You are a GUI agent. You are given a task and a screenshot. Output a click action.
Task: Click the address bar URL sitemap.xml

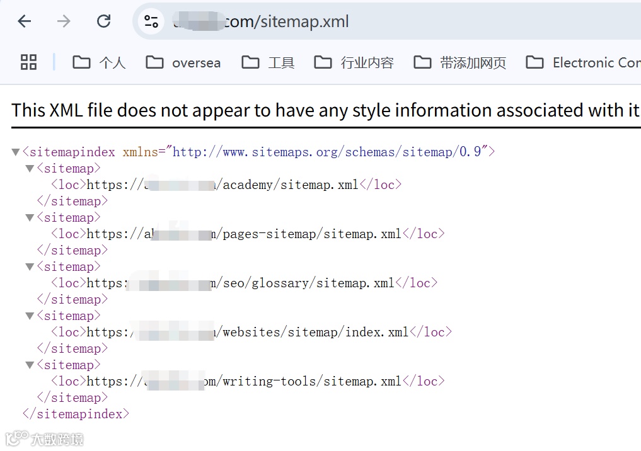pos(261,21)
